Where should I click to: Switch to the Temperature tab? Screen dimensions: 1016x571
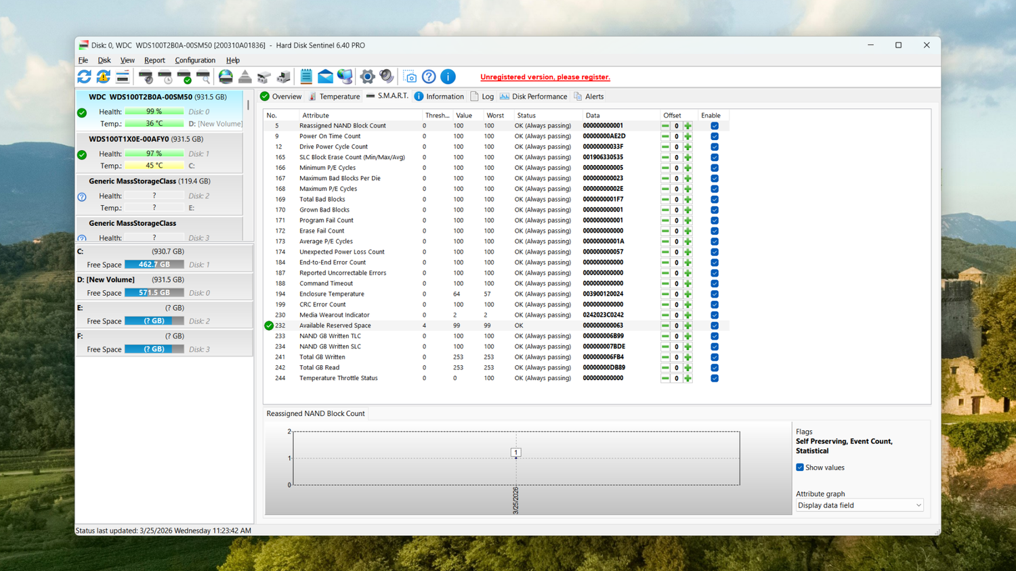(334, 97)
